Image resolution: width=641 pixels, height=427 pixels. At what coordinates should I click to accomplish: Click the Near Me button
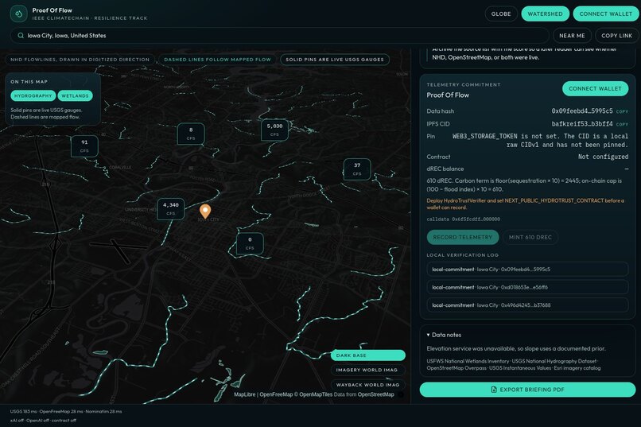pos(572,36)
